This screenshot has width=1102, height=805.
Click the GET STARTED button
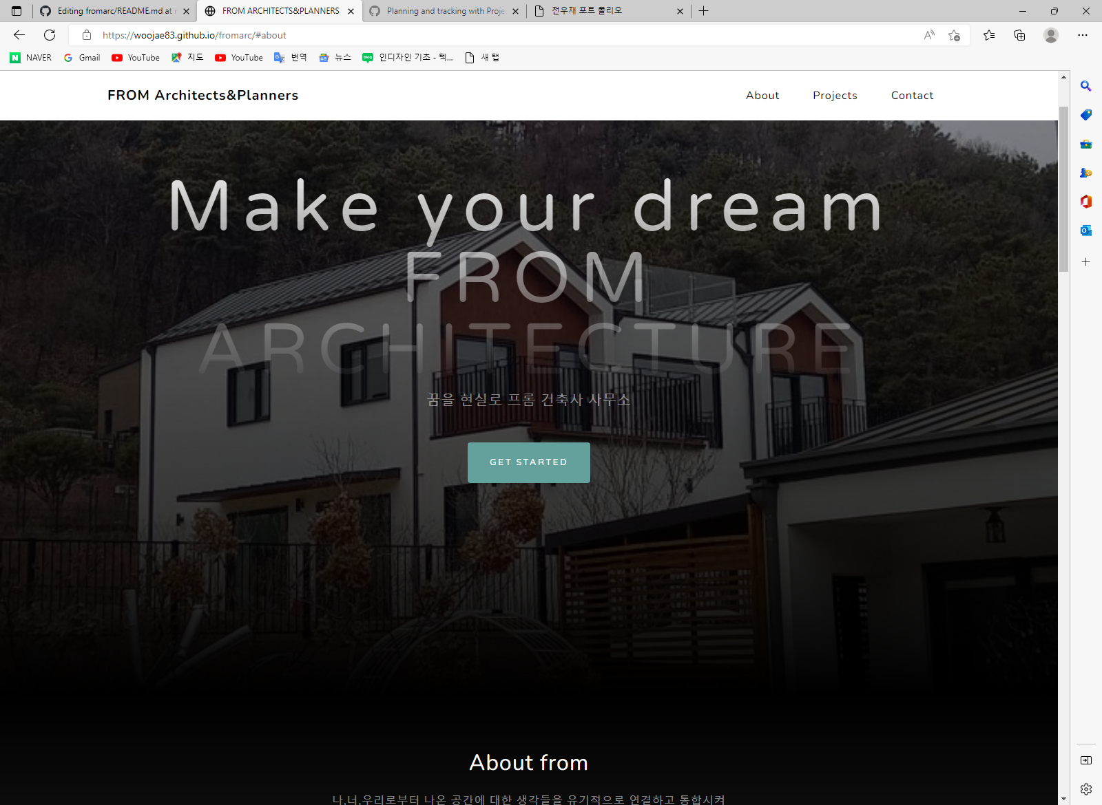tap(529, 462)
